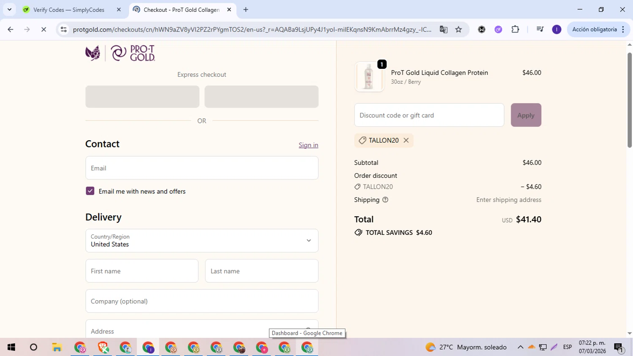Click into the Email field
Screen dimensions: 633x356
pyautogui.click(x=202, y=168)
